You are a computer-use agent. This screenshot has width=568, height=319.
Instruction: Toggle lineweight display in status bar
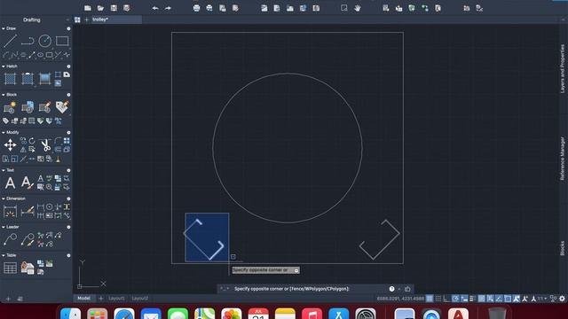click(x=473, y=299)
